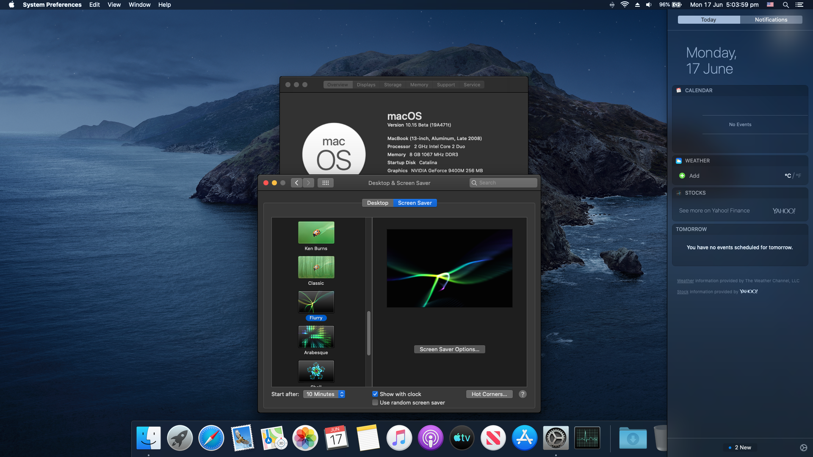Image resolution: width=813 pixels, height=457 pixels.
Task: Open Safari compass icon in Dock
Action: [x=211, y=438]
